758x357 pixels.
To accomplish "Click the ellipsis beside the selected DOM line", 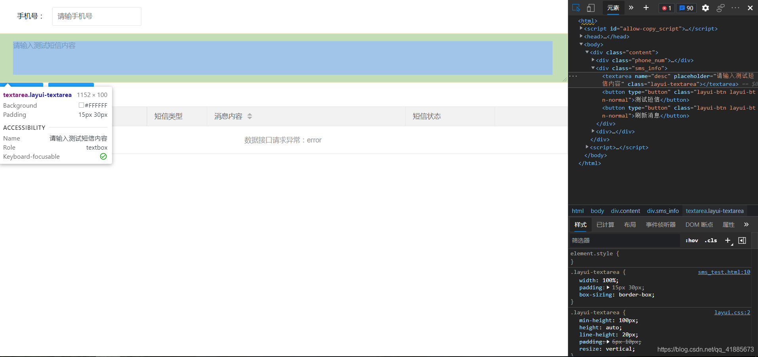I will pyautogui.click(x=573, y=76).
